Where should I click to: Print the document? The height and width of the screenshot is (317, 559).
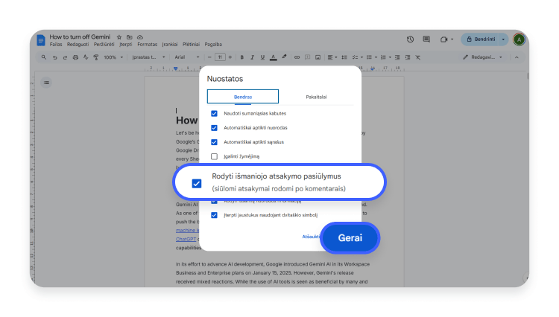[x=75, y=57]
